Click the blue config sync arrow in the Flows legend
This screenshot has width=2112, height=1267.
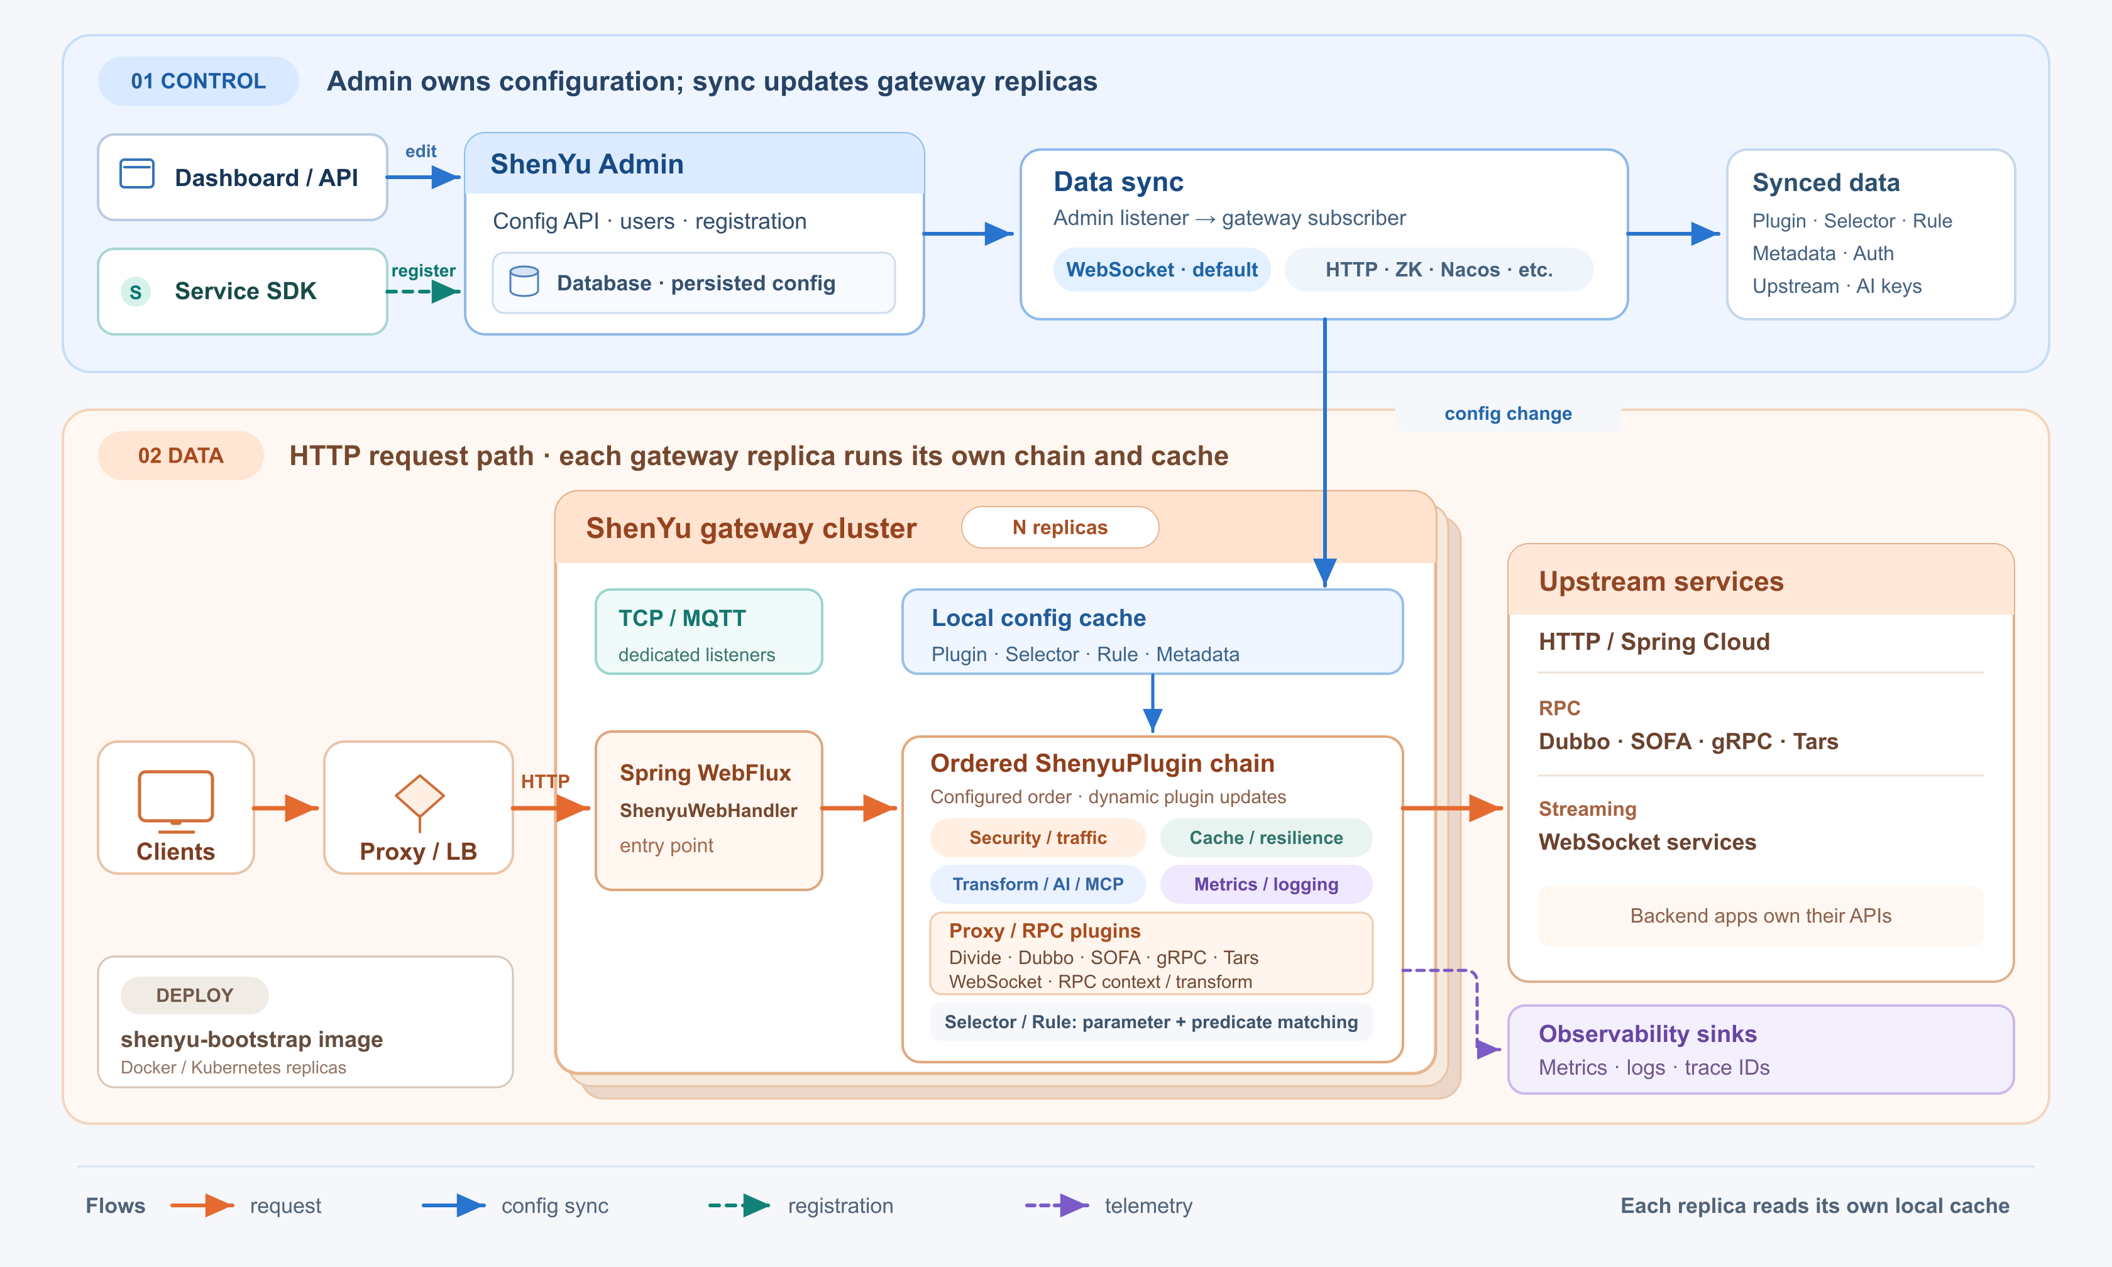[454, 1205]
